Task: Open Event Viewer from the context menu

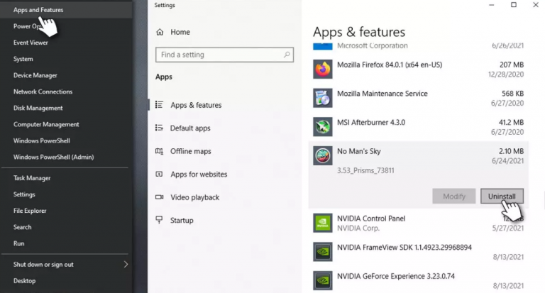Action: 31,43
